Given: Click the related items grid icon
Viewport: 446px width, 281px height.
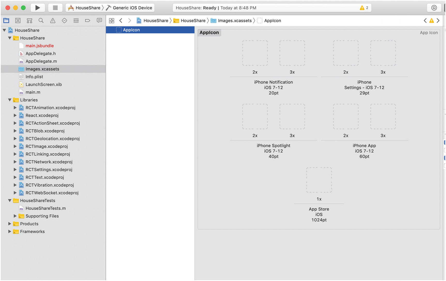Looking at the screenshot, I should tap(112, 21).
